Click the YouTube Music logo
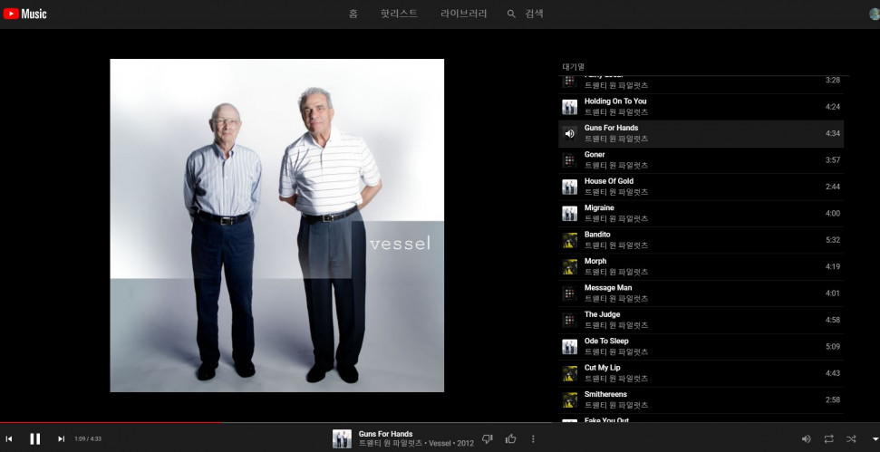The image size is (880, 452). [24, 14]
